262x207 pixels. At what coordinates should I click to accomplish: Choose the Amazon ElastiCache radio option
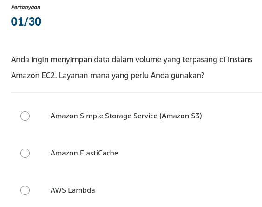coord(25,153)
